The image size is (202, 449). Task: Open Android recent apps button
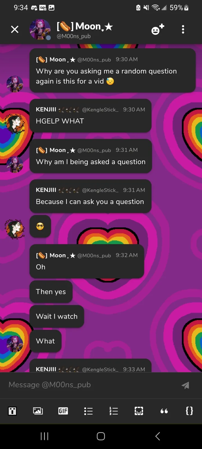coord(45,436)
